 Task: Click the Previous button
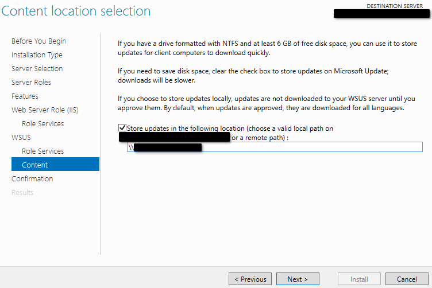point(250,279)
